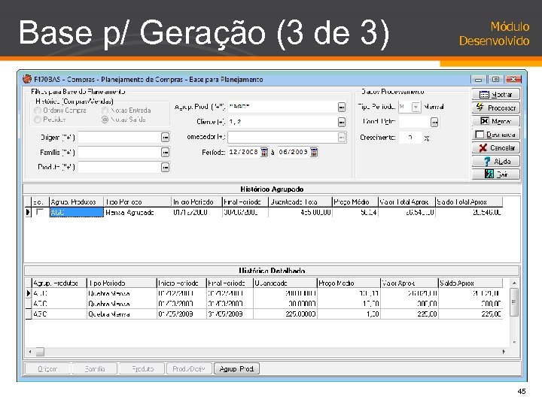The image size is (542, 406).
Task: Minimize the F170BAS window
Action: coord(478,80)
